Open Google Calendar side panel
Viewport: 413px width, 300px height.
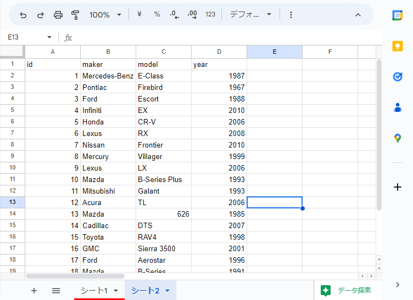[x=398, y=15]
